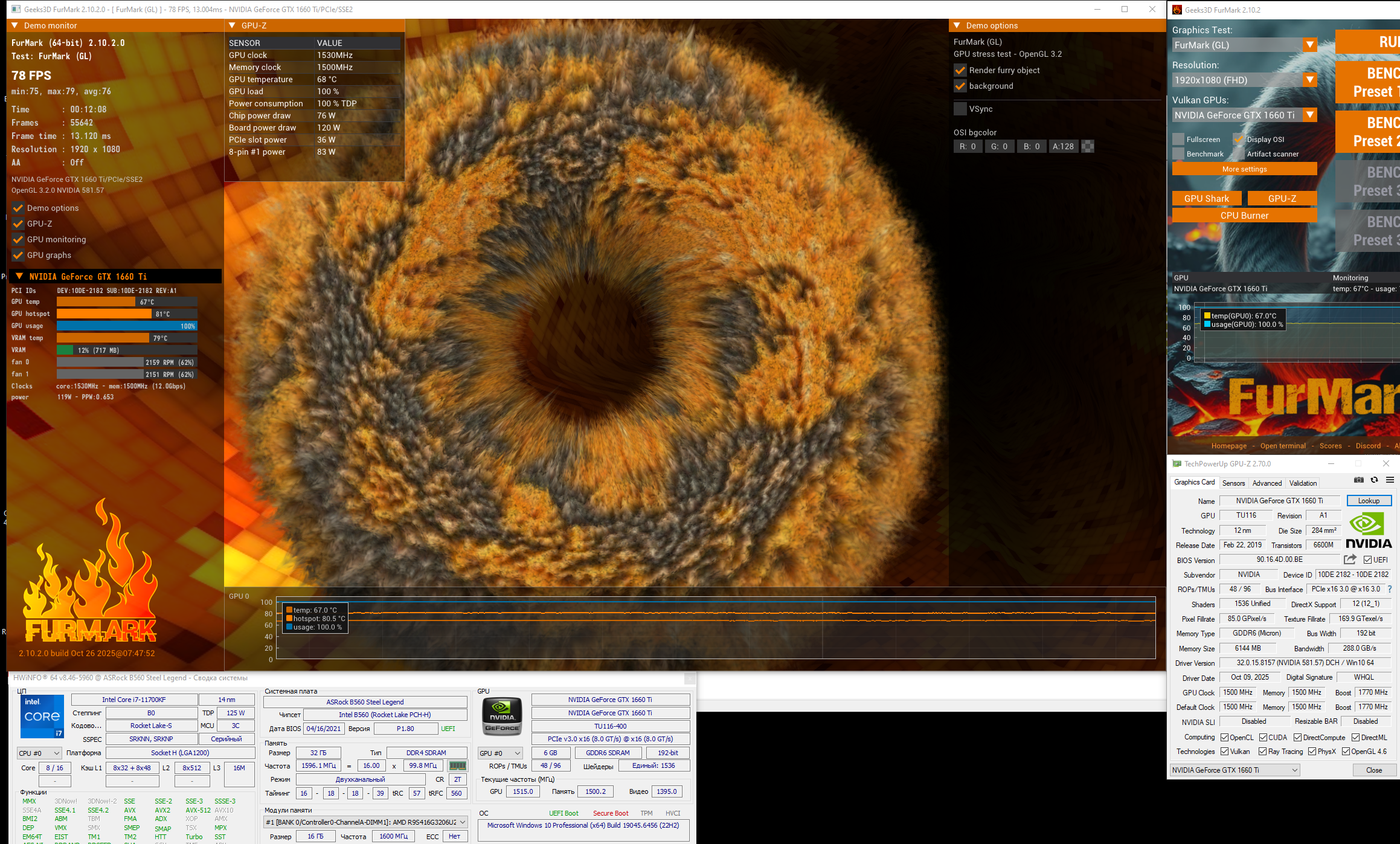This screenshot has width=1400, height=844.
Task: Click the OSI bgcolor R value field
Action: (x=968, y=147)
